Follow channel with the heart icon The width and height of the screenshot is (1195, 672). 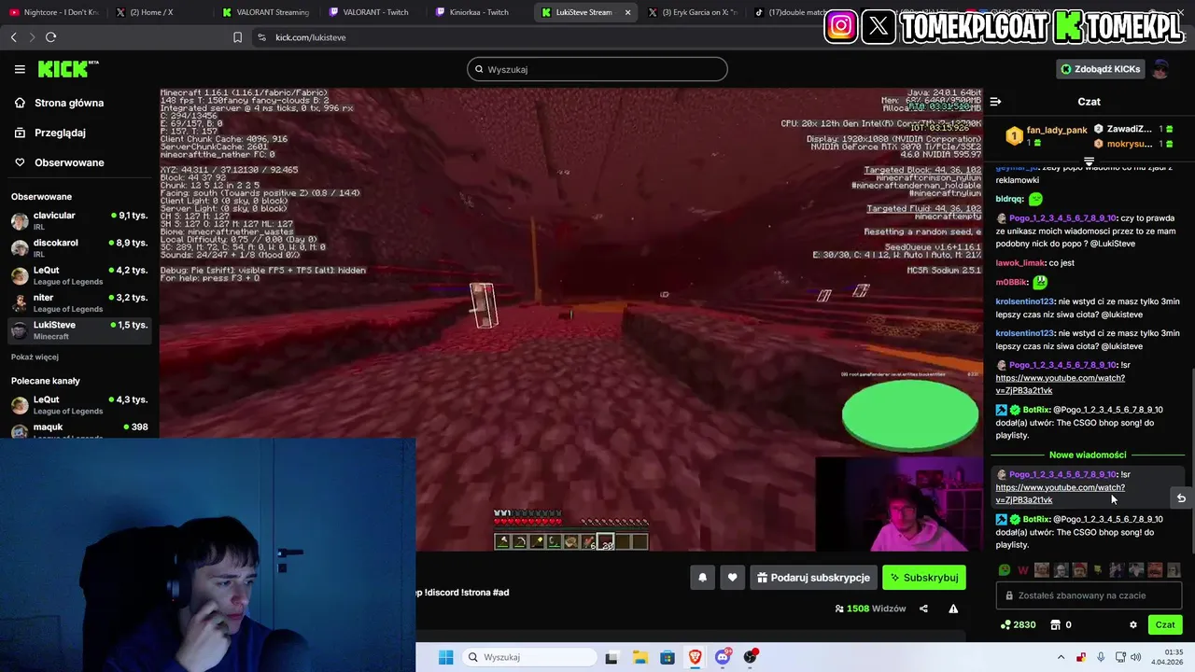(732, 578)
